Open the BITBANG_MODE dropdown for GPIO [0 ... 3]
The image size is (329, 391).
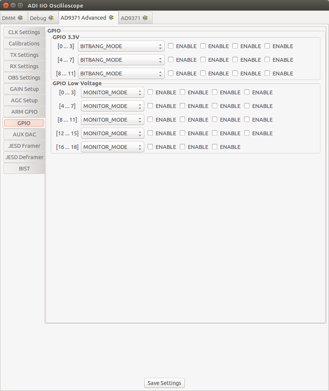[x=121, y=46]
